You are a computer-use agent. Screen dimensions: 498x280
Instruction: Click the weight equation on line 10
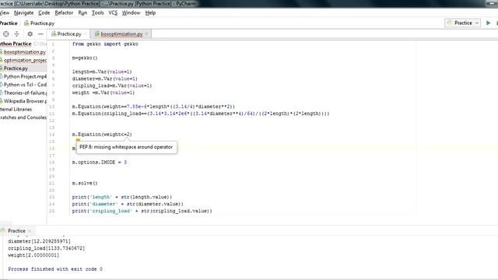pos(153,107)
